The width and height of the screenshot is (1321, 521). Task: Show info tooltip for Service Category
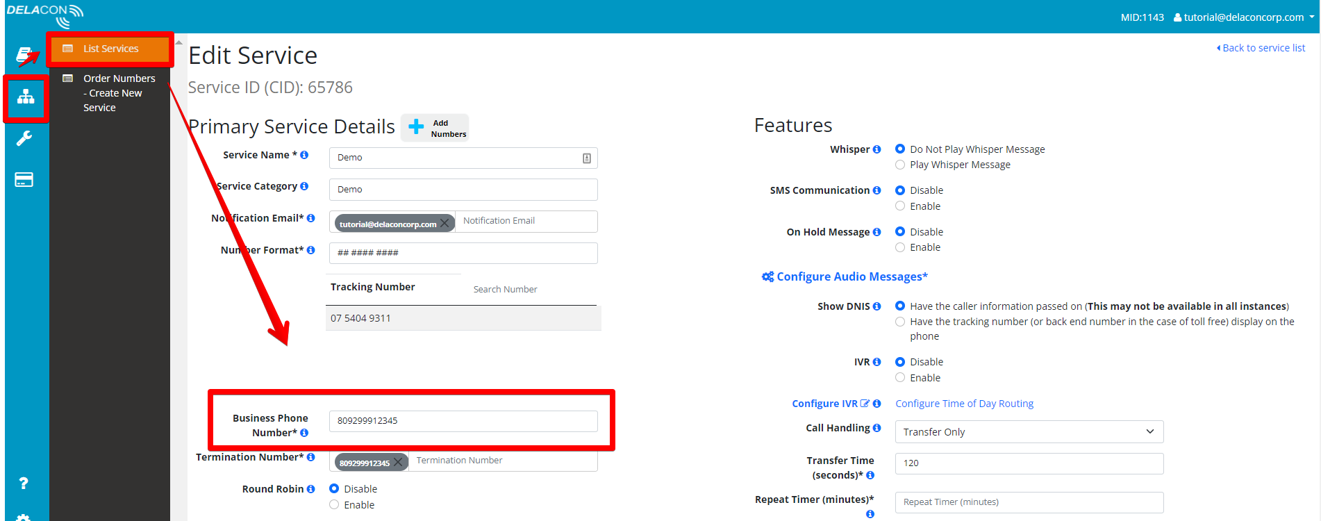[304, 186]
